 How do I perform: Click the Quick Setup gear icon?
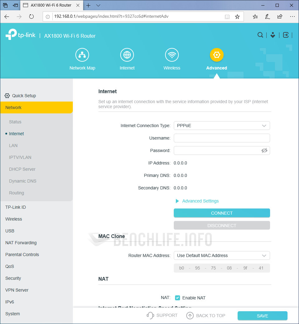[7, 96]
